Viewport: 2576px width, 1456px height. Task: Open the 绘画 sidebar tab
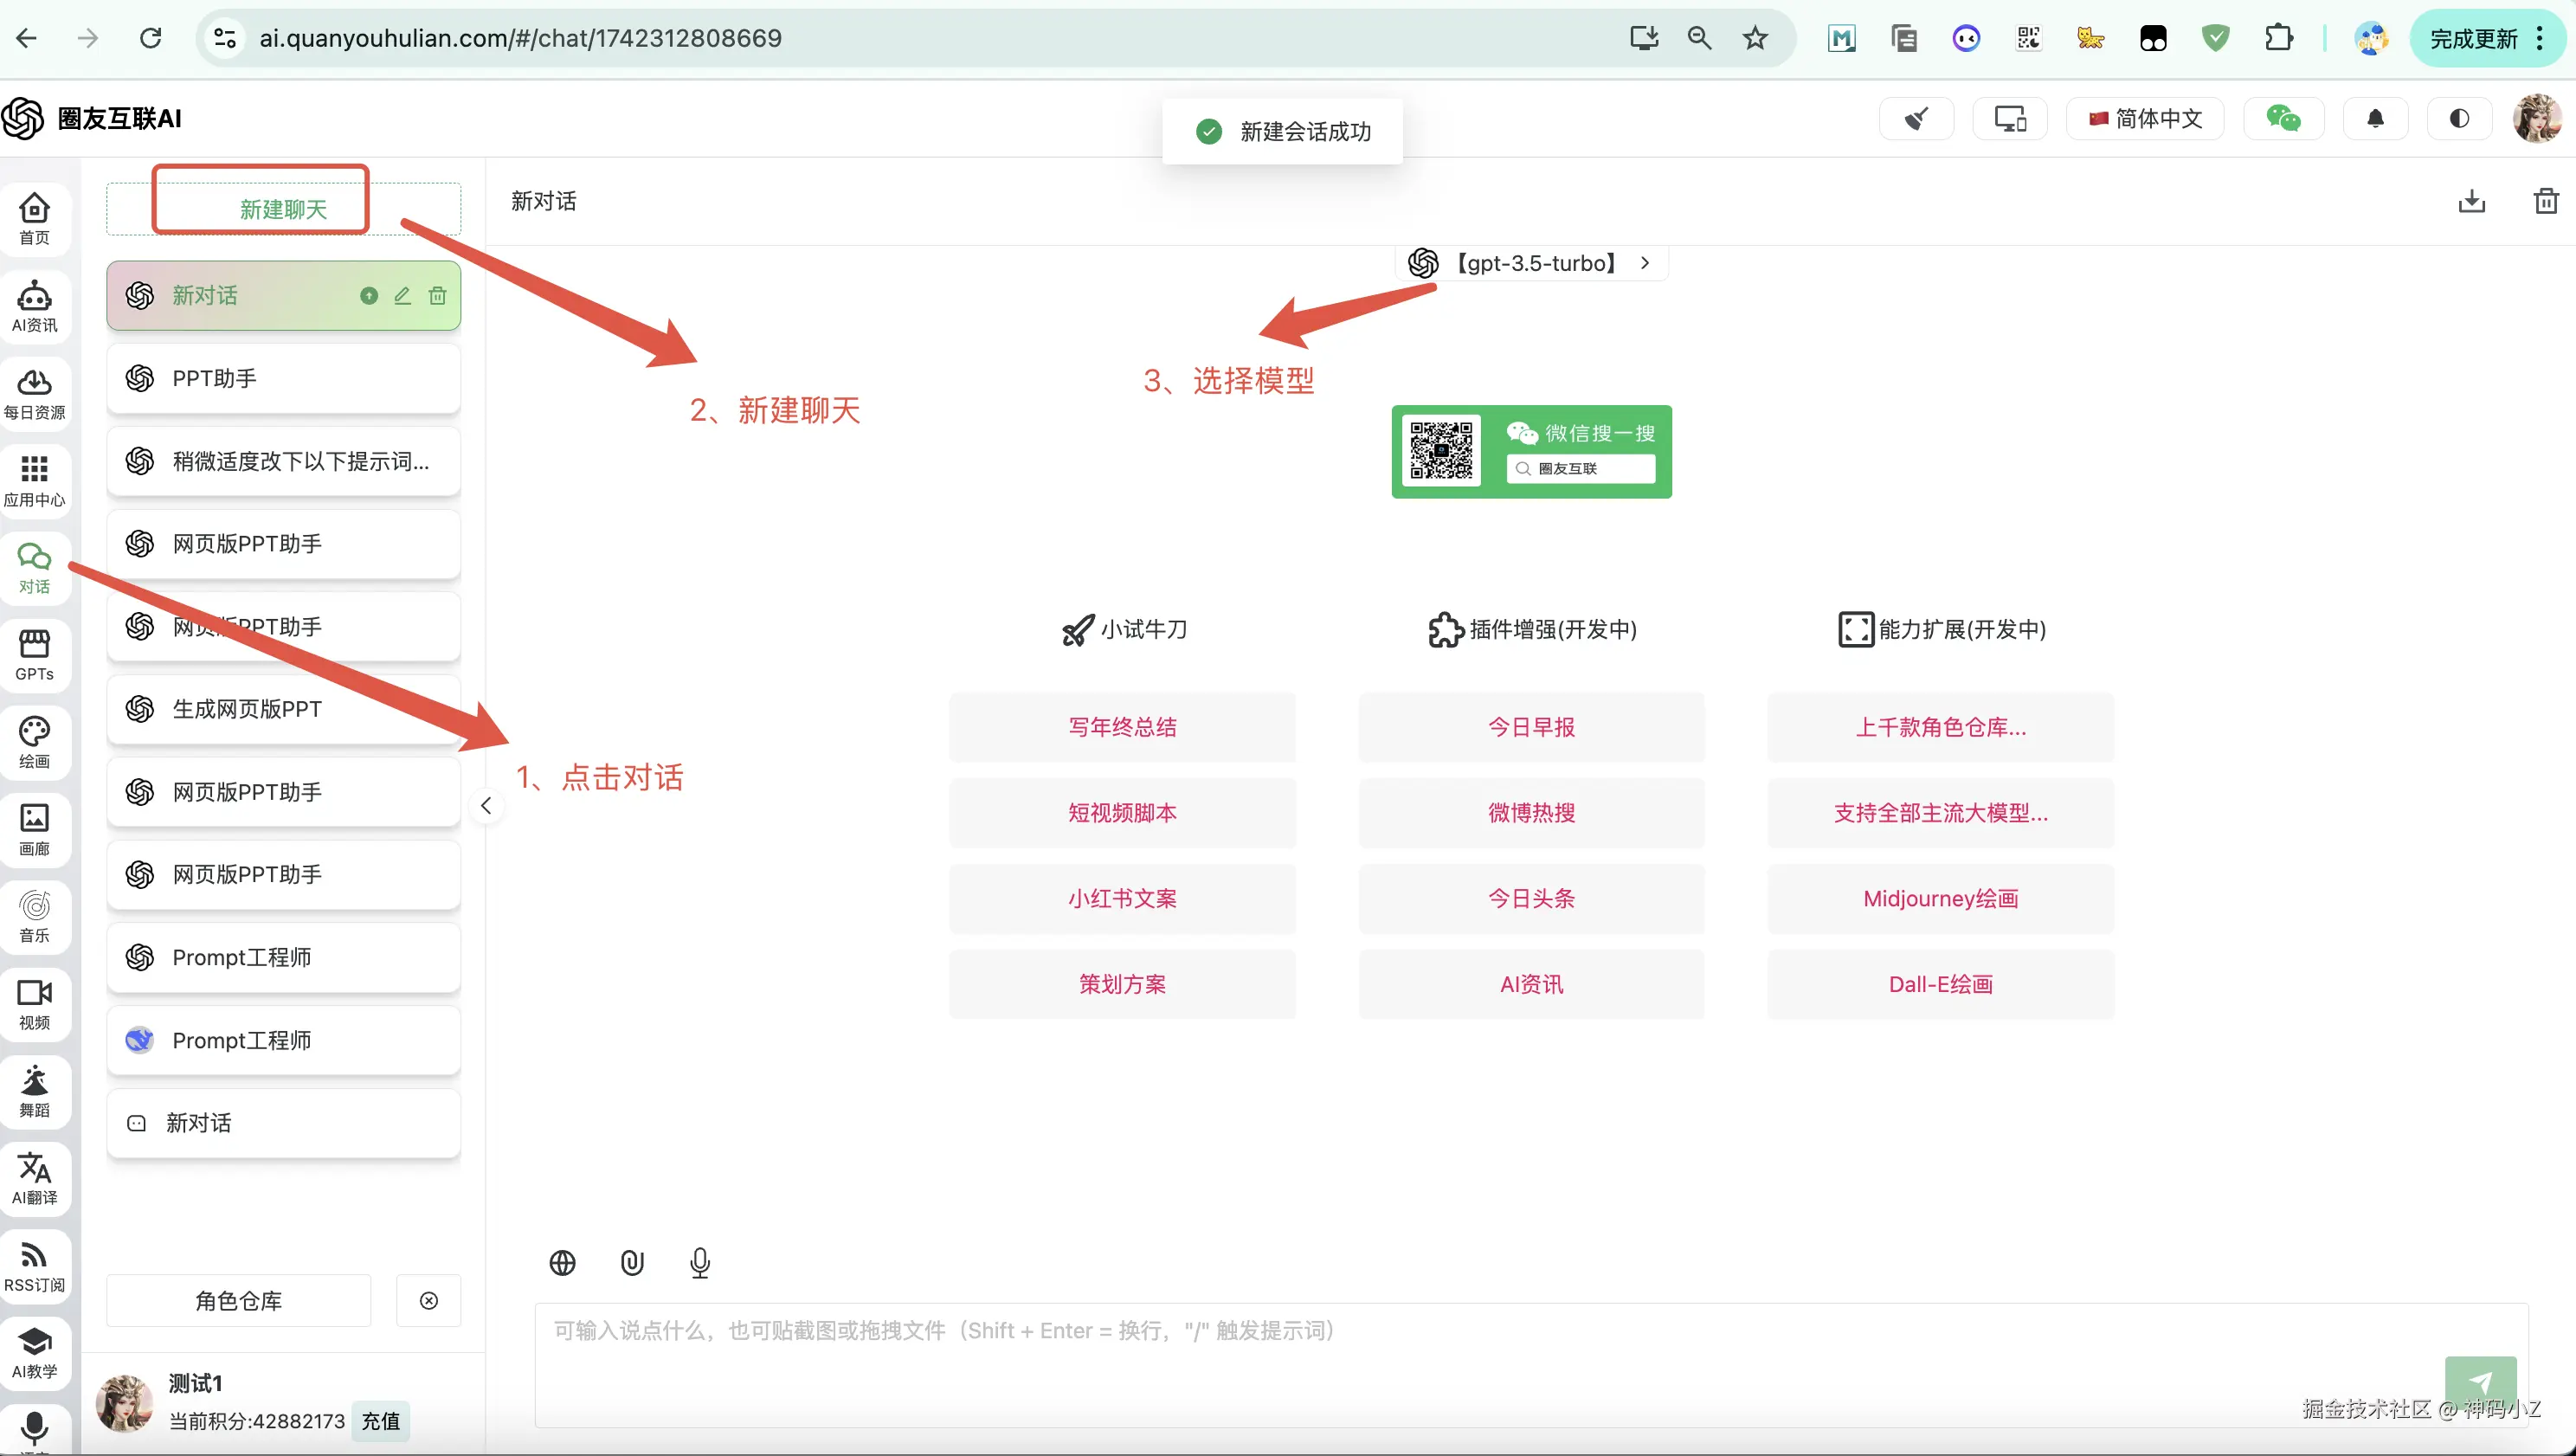pos(34,742)
